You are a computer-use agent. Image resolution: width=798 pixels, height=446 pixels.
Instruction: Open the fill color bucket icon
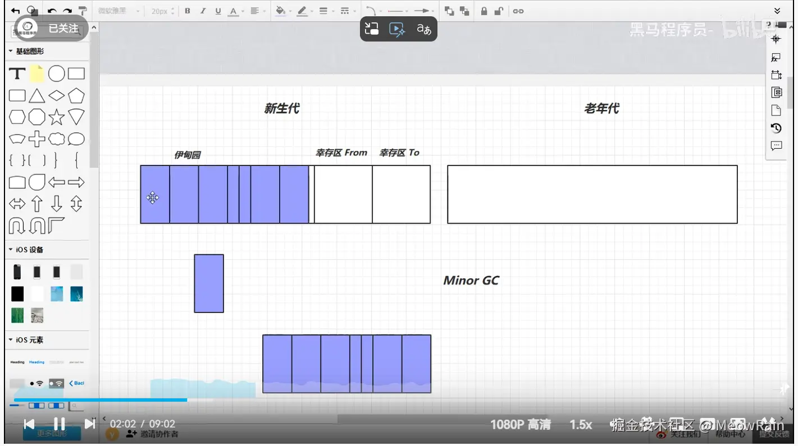click(280, 10)
